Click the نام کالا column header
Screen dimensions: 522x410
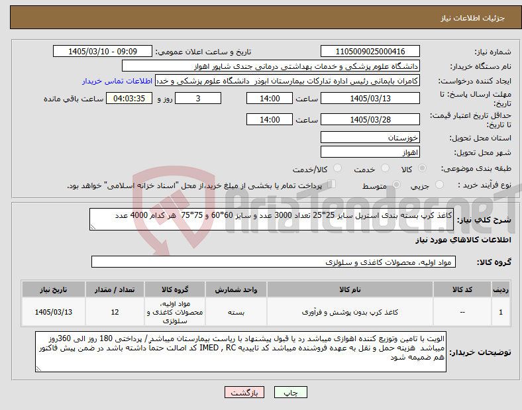click(350, 289)
